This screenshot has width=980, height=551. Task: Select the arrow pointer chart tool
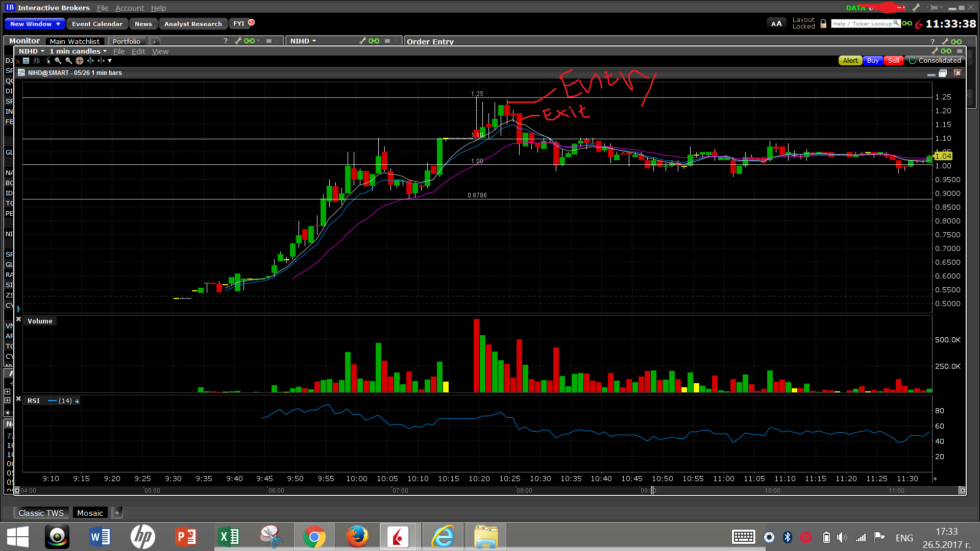(47, 61)
